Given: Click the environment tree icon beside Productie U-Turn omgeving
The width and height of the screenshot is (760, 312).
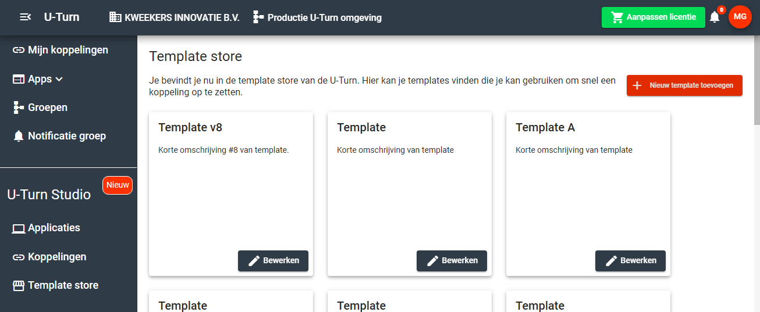Looking at the screenshot, I should click(258, 17).
